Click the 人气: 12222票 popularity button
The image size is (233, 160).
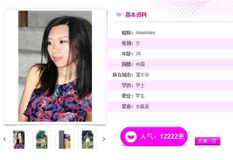tap(154, 136)
